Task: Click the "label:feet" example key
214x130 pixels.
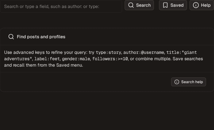Action: tap(47, 59)
